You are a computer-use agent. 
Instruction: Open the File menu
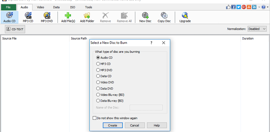8,7
